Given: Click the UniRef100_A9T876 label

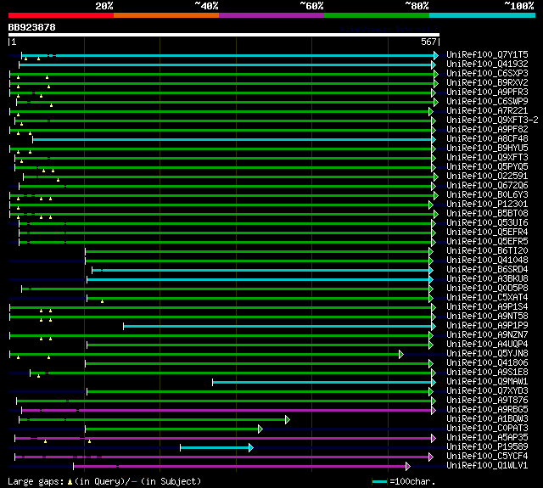Looking at the screenshot, I should point(487,401).
